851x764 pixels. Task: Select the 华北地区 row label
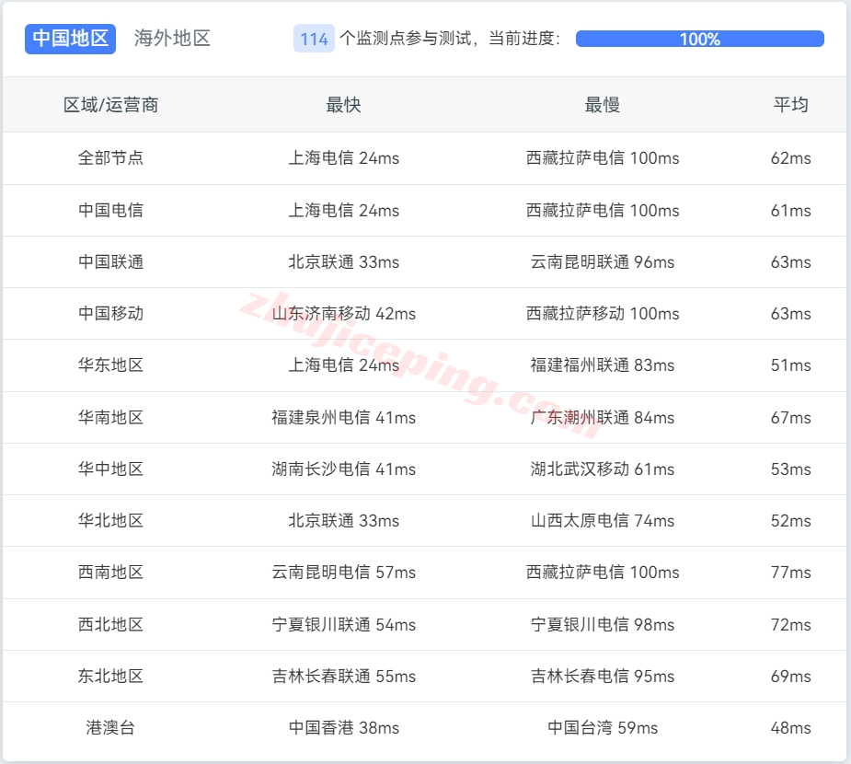click(110, 521)
